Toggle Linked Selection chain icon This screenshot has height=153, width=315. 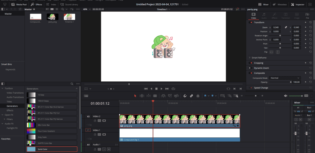click(x=191, y=96)
